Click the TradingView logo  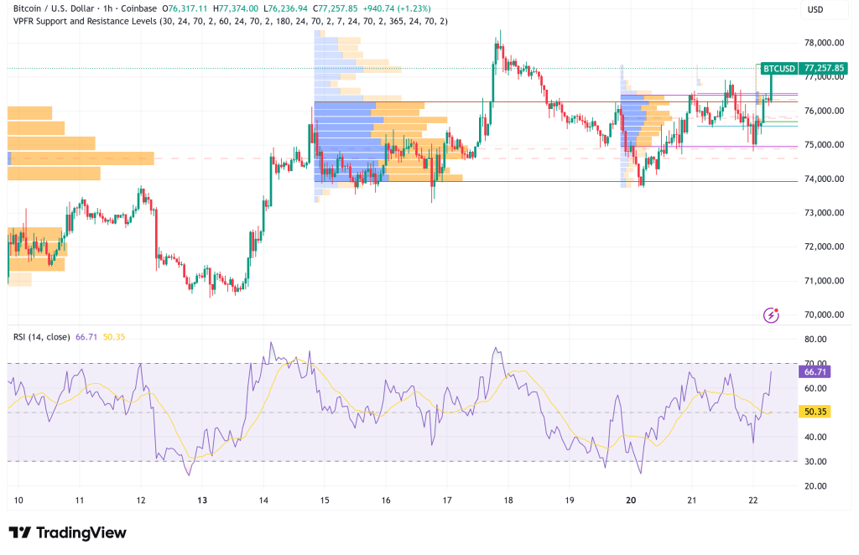(67, 532)
